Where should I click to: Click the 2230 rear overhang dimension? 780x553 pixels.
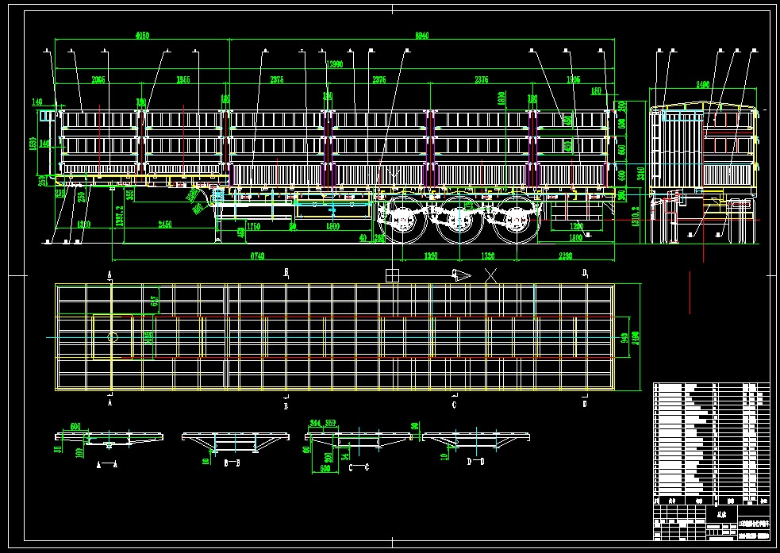click(x=566, y=256)
